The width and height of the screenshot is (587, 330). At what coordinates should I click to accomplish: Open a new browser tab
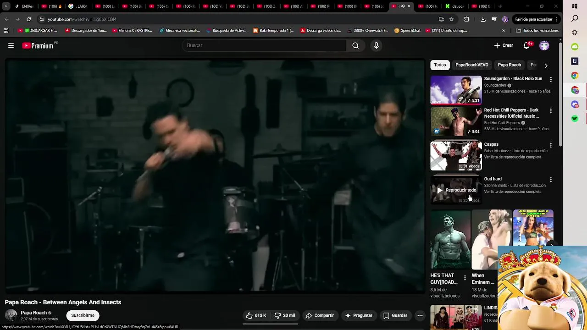[x=500, y=6]
